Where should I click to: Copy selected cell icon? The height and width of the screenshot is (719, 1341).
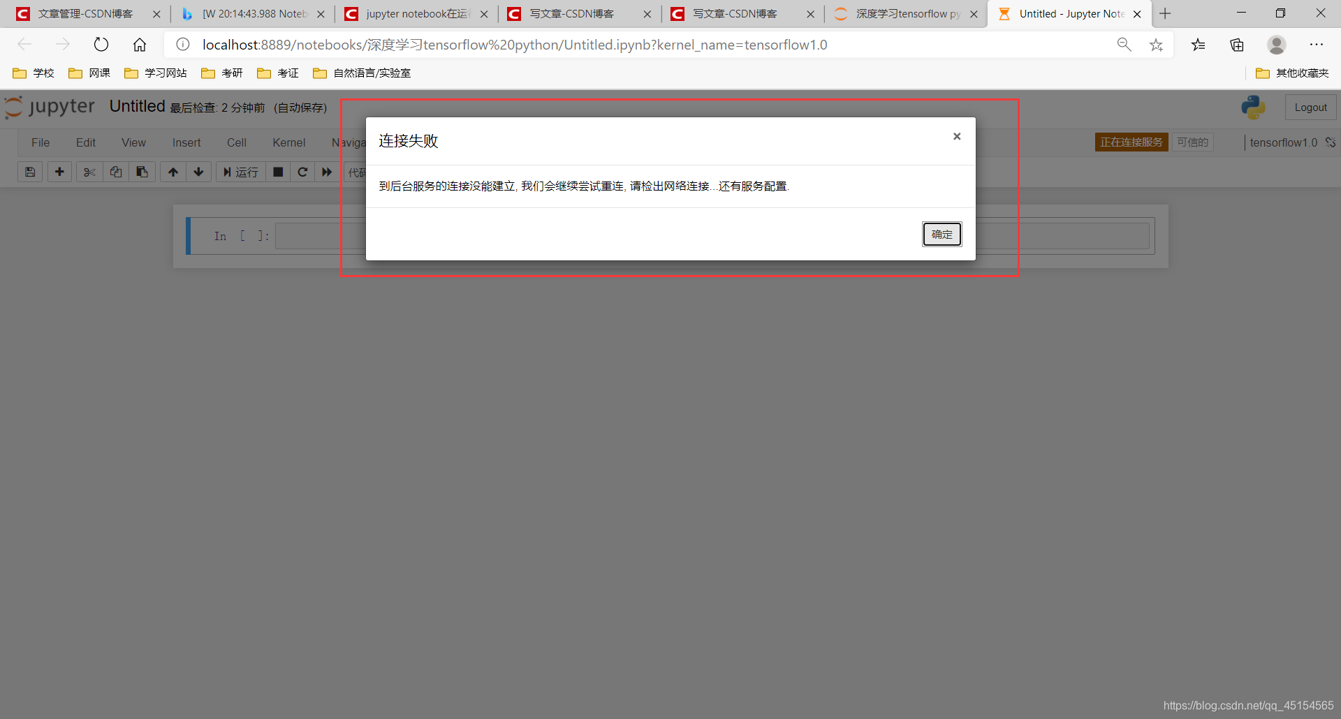[116, 172]
